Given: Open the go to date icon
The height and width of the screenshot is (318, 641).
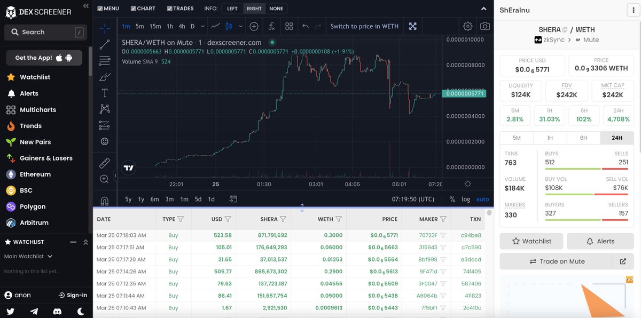Looking at the screenshot, I should (x=233, y=199).
